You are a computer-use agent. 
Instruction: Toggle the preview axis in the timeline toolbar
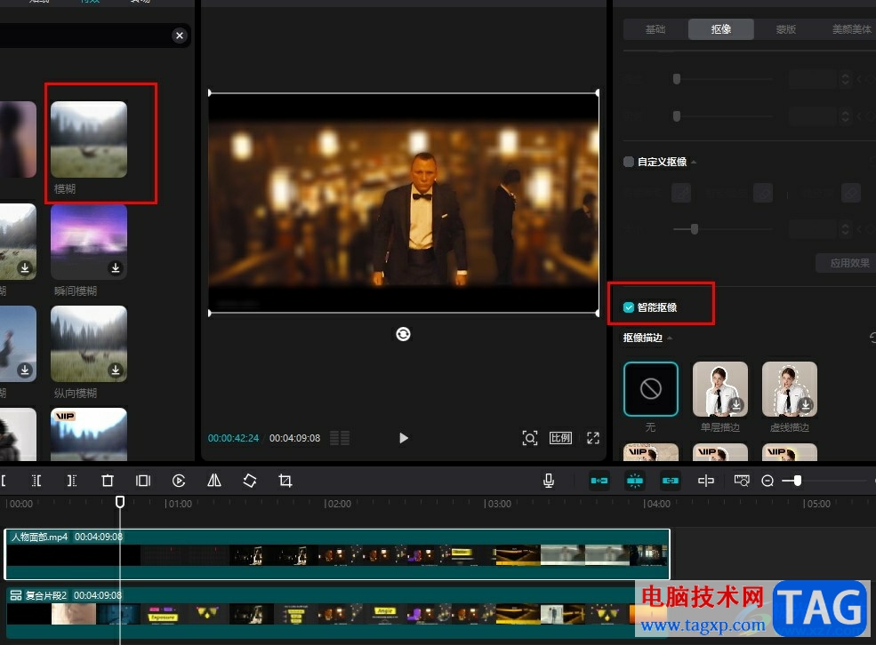[x=706, y=481]
